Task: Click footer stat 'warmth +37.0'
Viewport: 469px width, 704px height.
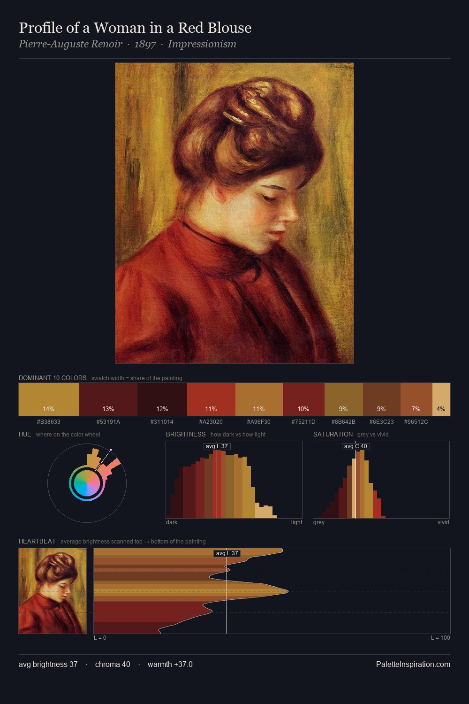Action: pos(170,665)
